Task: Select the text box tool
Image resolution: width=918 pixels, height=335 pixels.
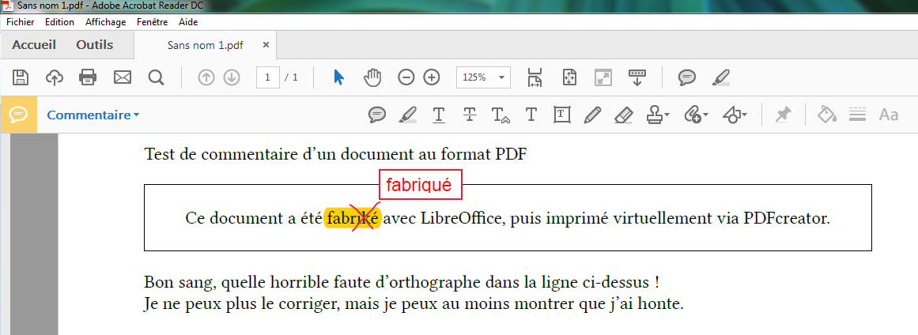Action: point(562,115)
